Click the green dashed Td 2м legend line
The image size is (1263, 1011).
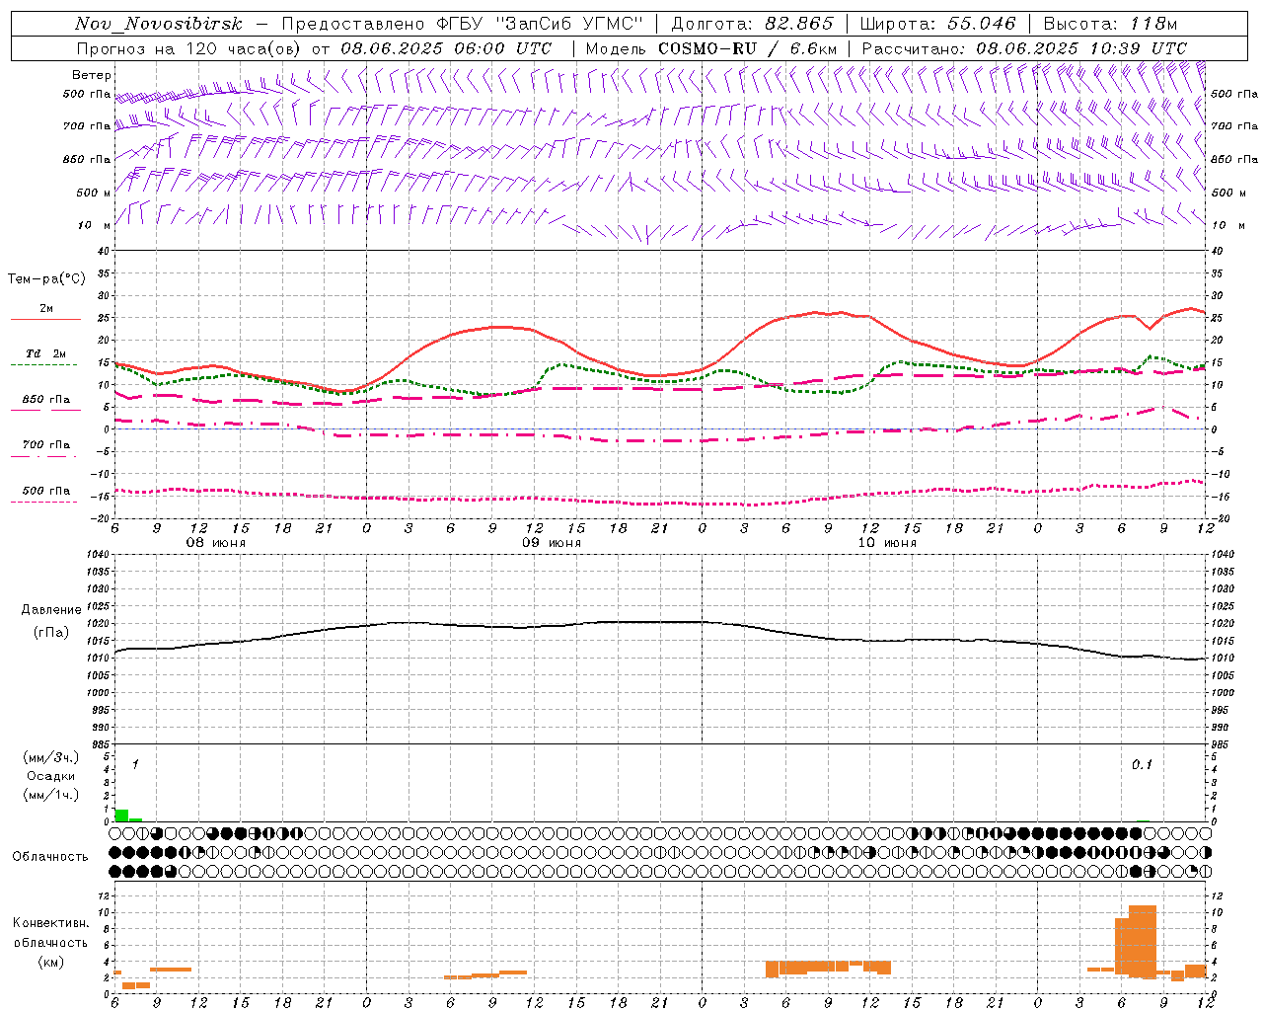43,364
